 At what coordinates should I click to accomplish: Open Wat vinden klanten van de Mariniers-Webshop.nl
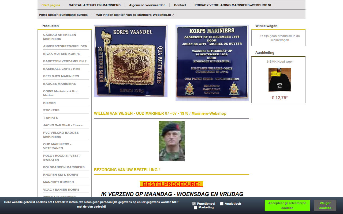coord(135,15)
